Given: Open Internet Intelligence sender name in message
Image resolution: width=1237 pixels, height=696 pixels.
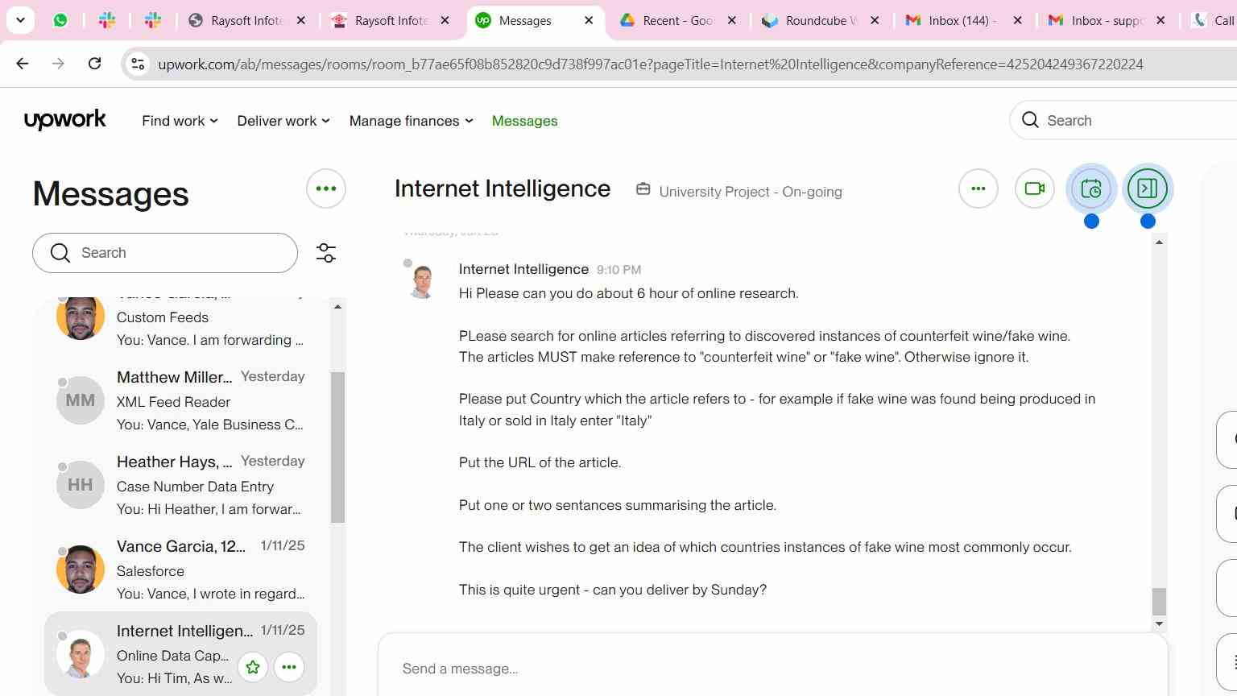Looking at the screenshot, I should [x=523, y=269].
